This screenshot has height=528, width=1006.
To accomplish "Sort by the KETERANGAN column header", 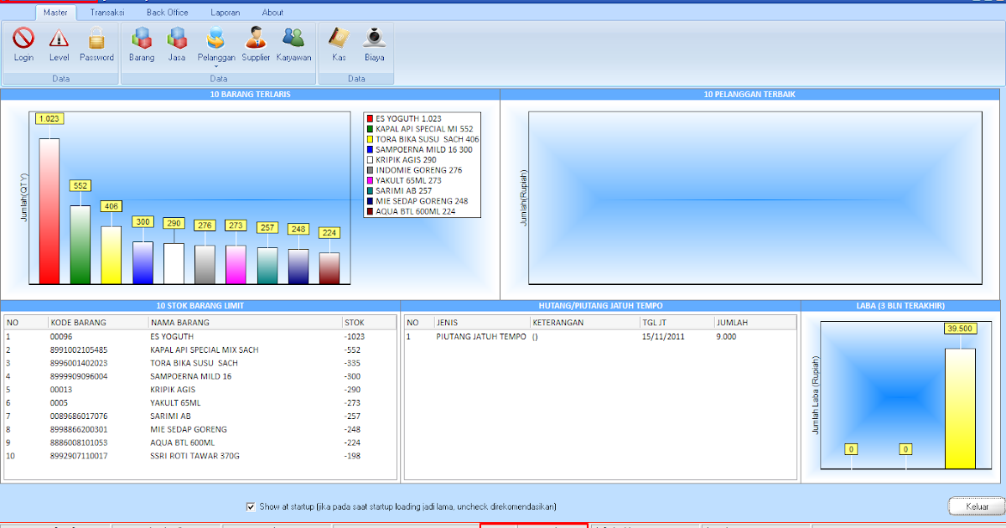I will pos(583,322).
